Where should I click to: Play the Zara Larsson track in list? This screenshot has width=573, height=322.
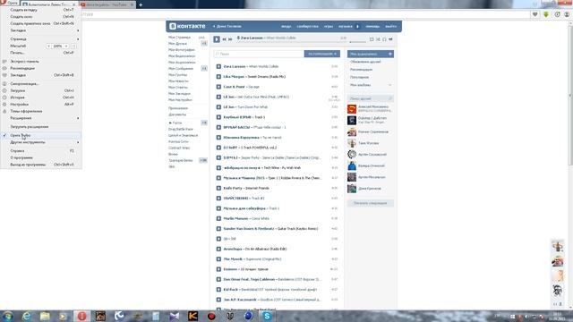pos(218,66)
